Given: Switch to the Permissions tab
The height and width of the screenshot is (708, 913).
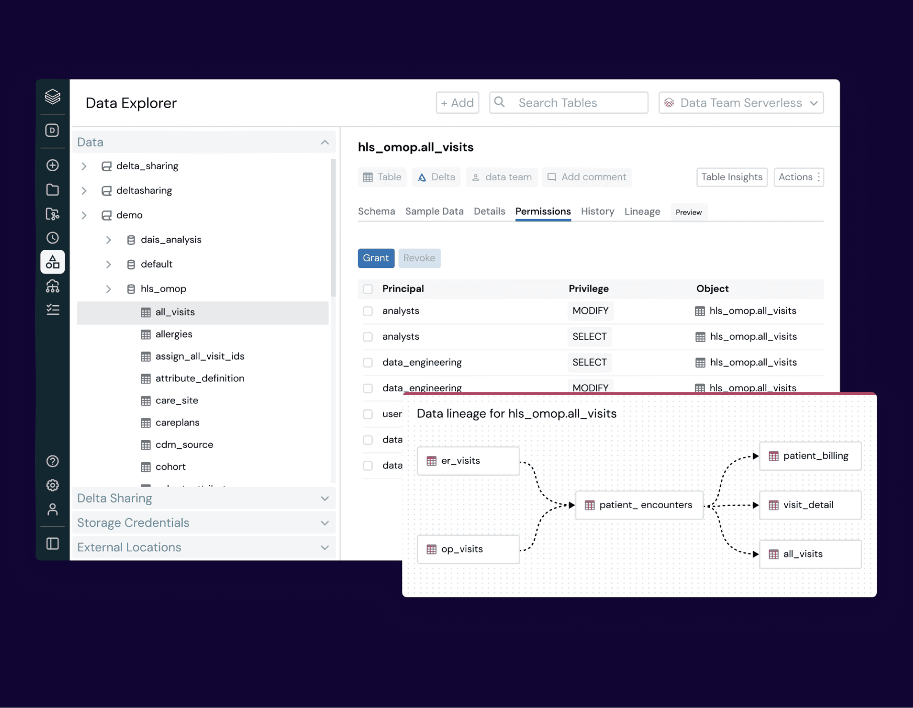Looking at the screenshot, I should [543, 211].
